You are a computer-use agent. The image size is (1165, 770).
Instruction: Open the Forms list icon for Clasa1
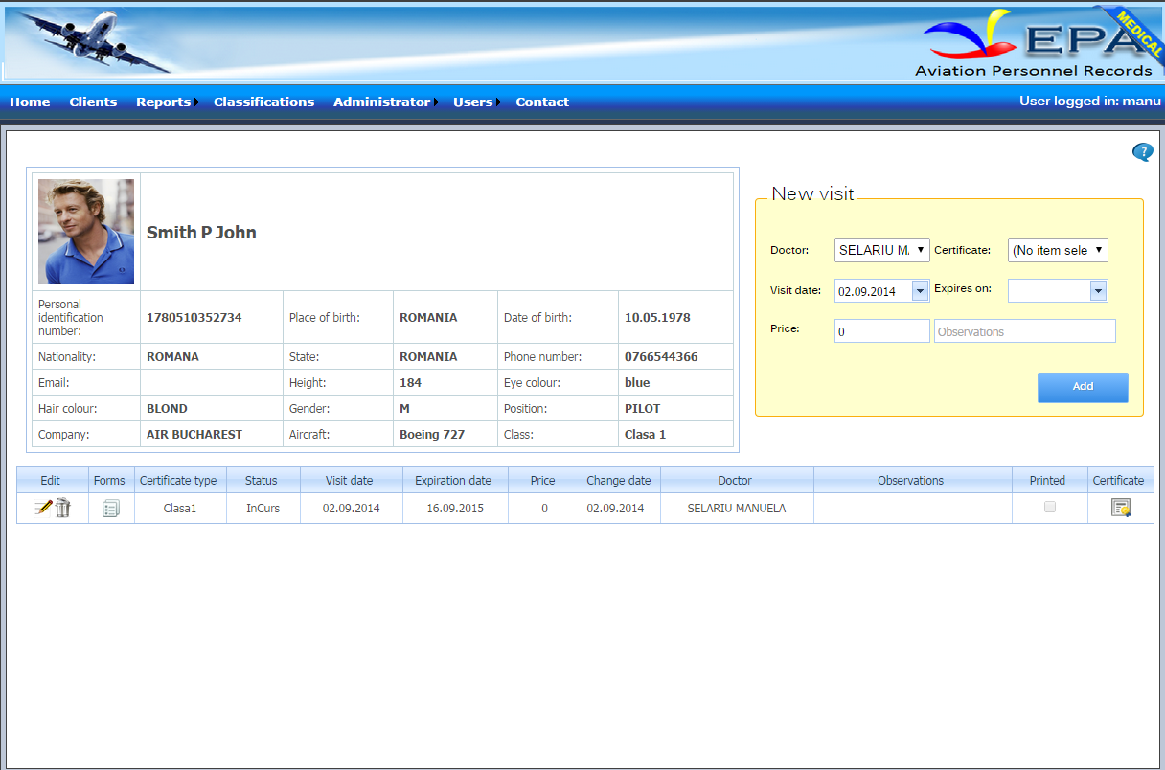tap(111, 509)
